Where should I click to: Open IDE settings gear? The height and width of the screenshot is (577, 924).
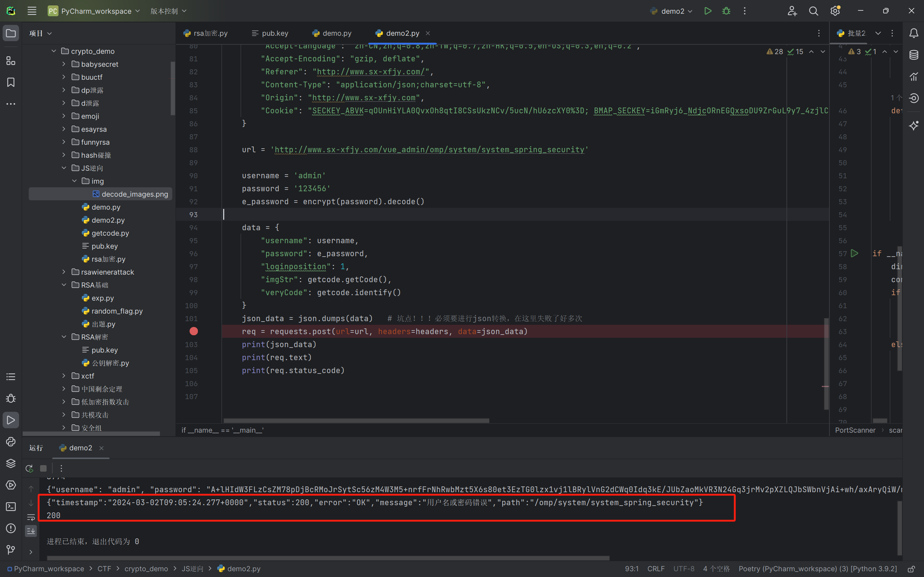click(x=835, y=11)
